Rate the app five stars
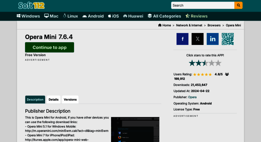This screenshot has width=261, height=142. coord(218,63)
